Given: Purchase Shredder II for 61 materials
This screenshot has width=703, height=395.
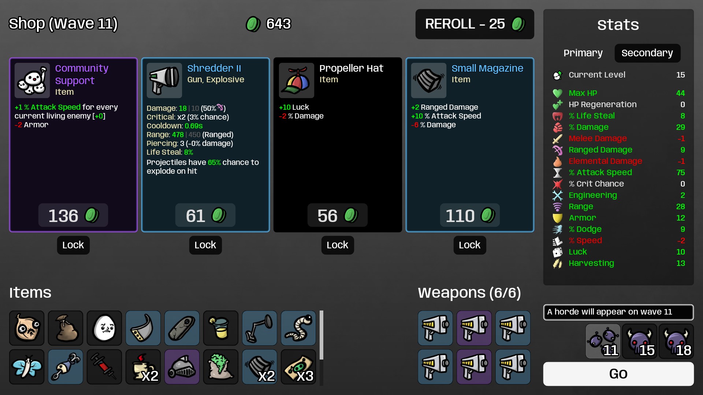Looking at the screenshot, I should [205, 215].
